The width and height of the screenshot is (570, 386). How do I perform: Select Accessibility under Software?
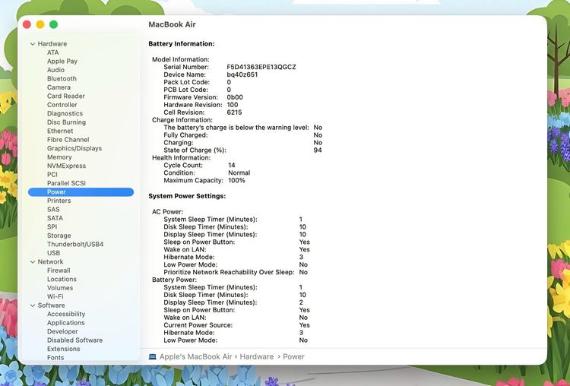tap(66, 314)
